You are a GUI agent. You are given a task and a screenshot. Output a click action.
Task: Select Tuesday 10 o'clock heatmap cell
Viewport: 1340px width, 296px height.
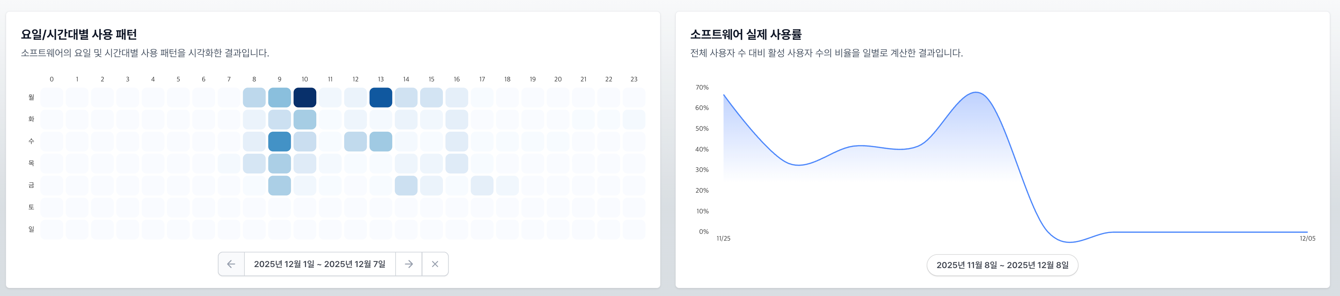[x=305, y=120]
